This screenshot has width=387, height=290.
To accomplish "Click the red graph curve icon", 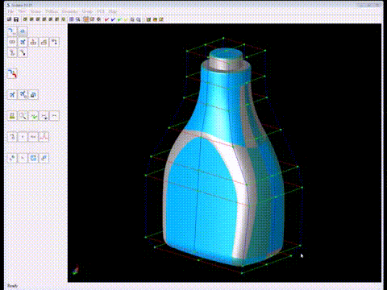I will (44, 137).
